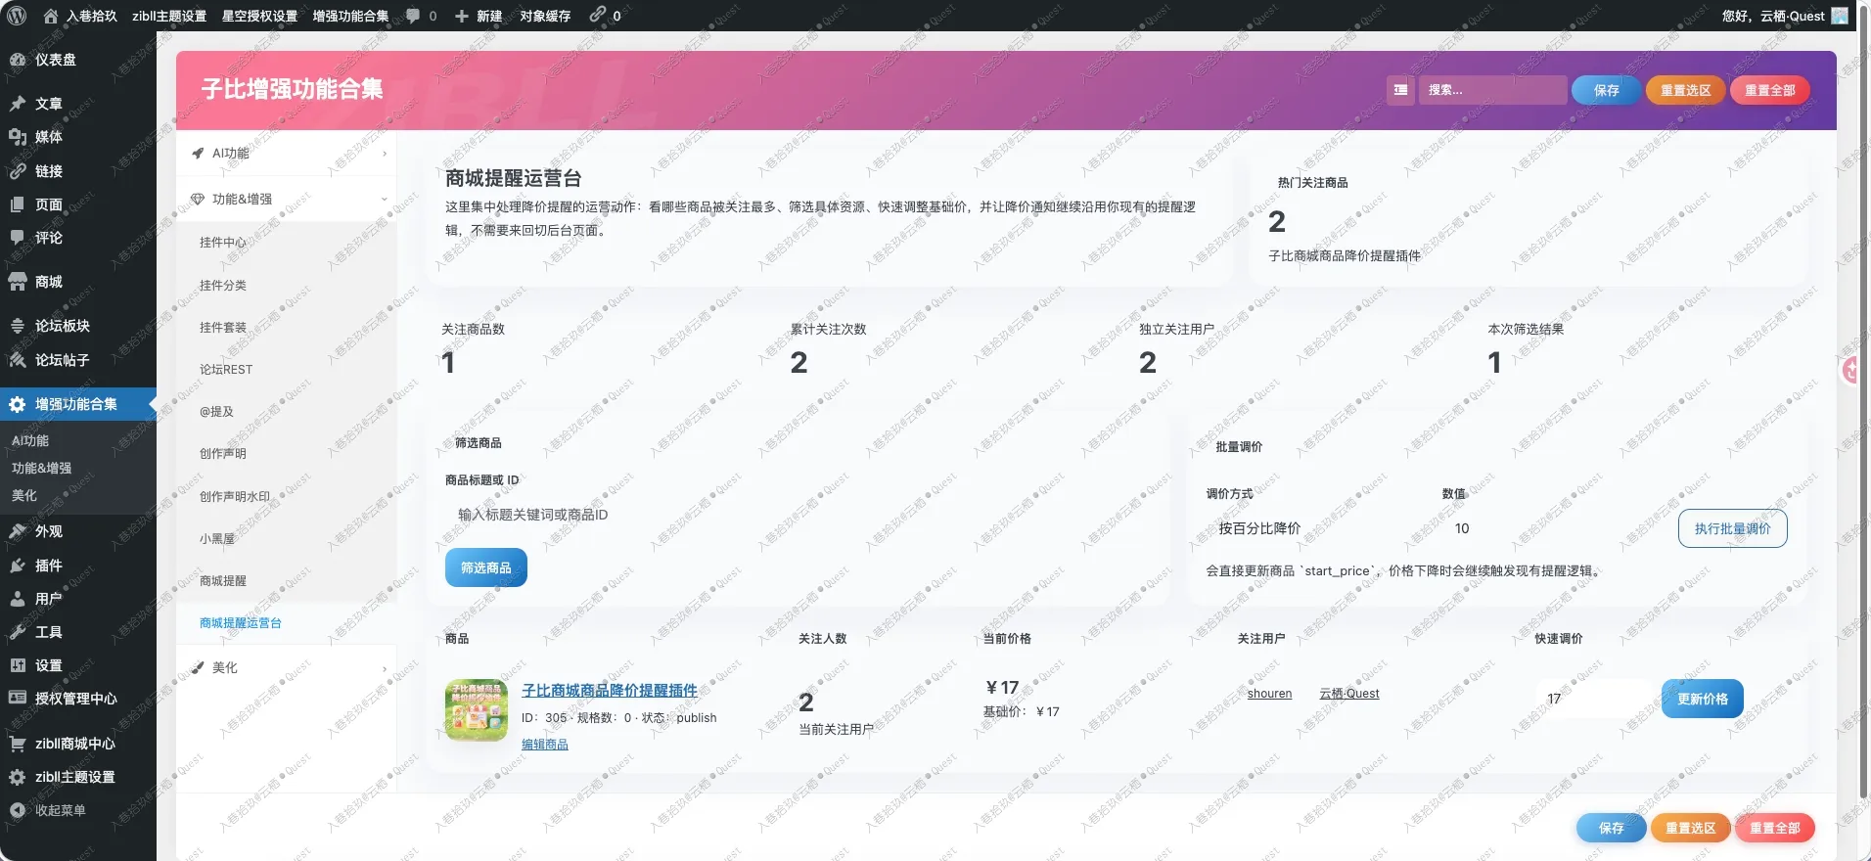Open 设置 settings icon
This screenshot has width=1871, height=861.
(18, 665)
